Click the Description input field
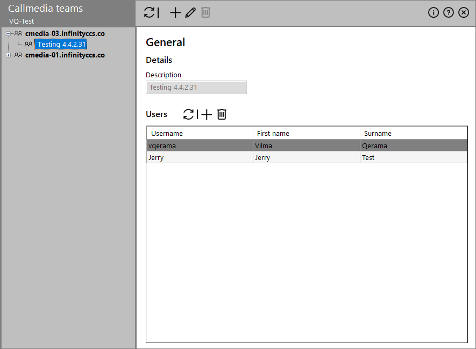 196,87
